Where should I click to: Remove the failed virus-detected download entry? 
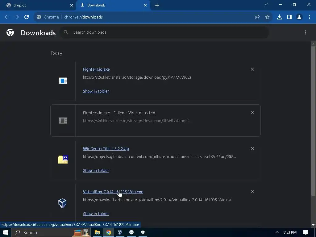pyautogui.click(x=252, y=113)
